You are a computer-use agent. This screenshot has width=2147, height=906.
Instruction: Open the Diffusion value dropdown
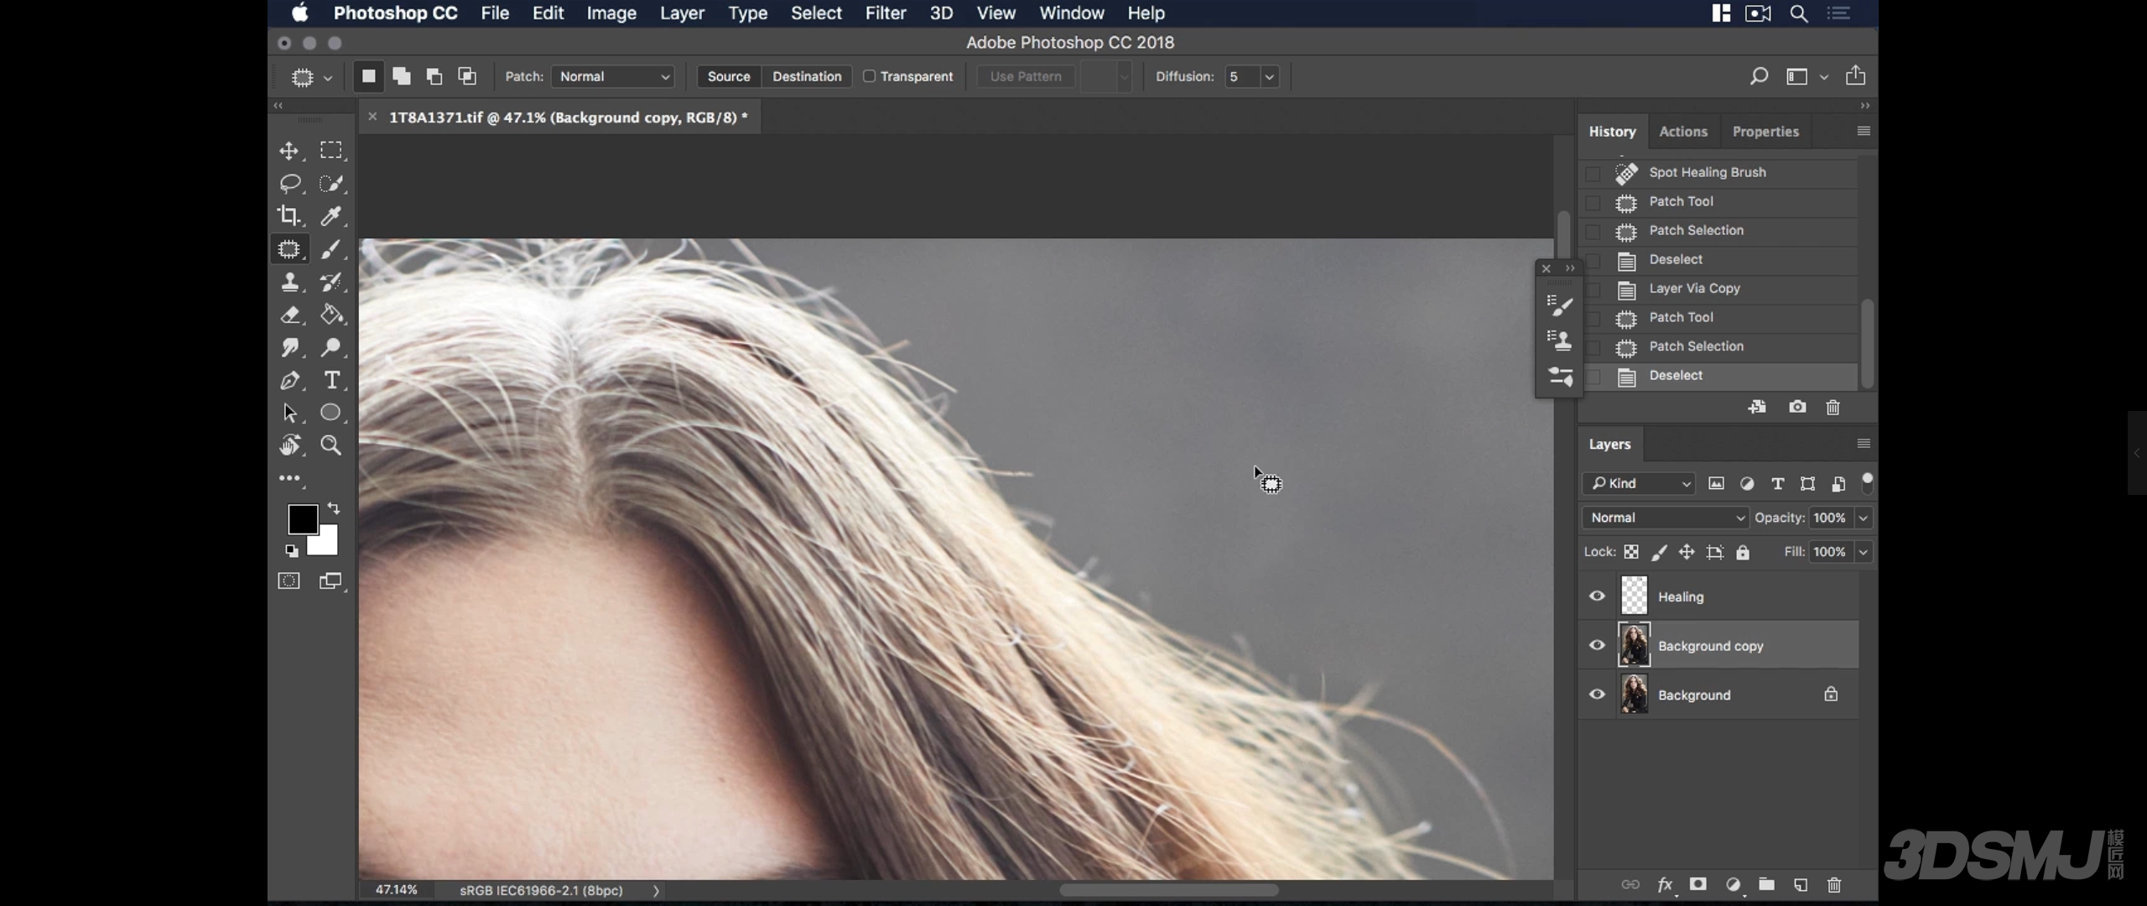tap(1270, 76)
